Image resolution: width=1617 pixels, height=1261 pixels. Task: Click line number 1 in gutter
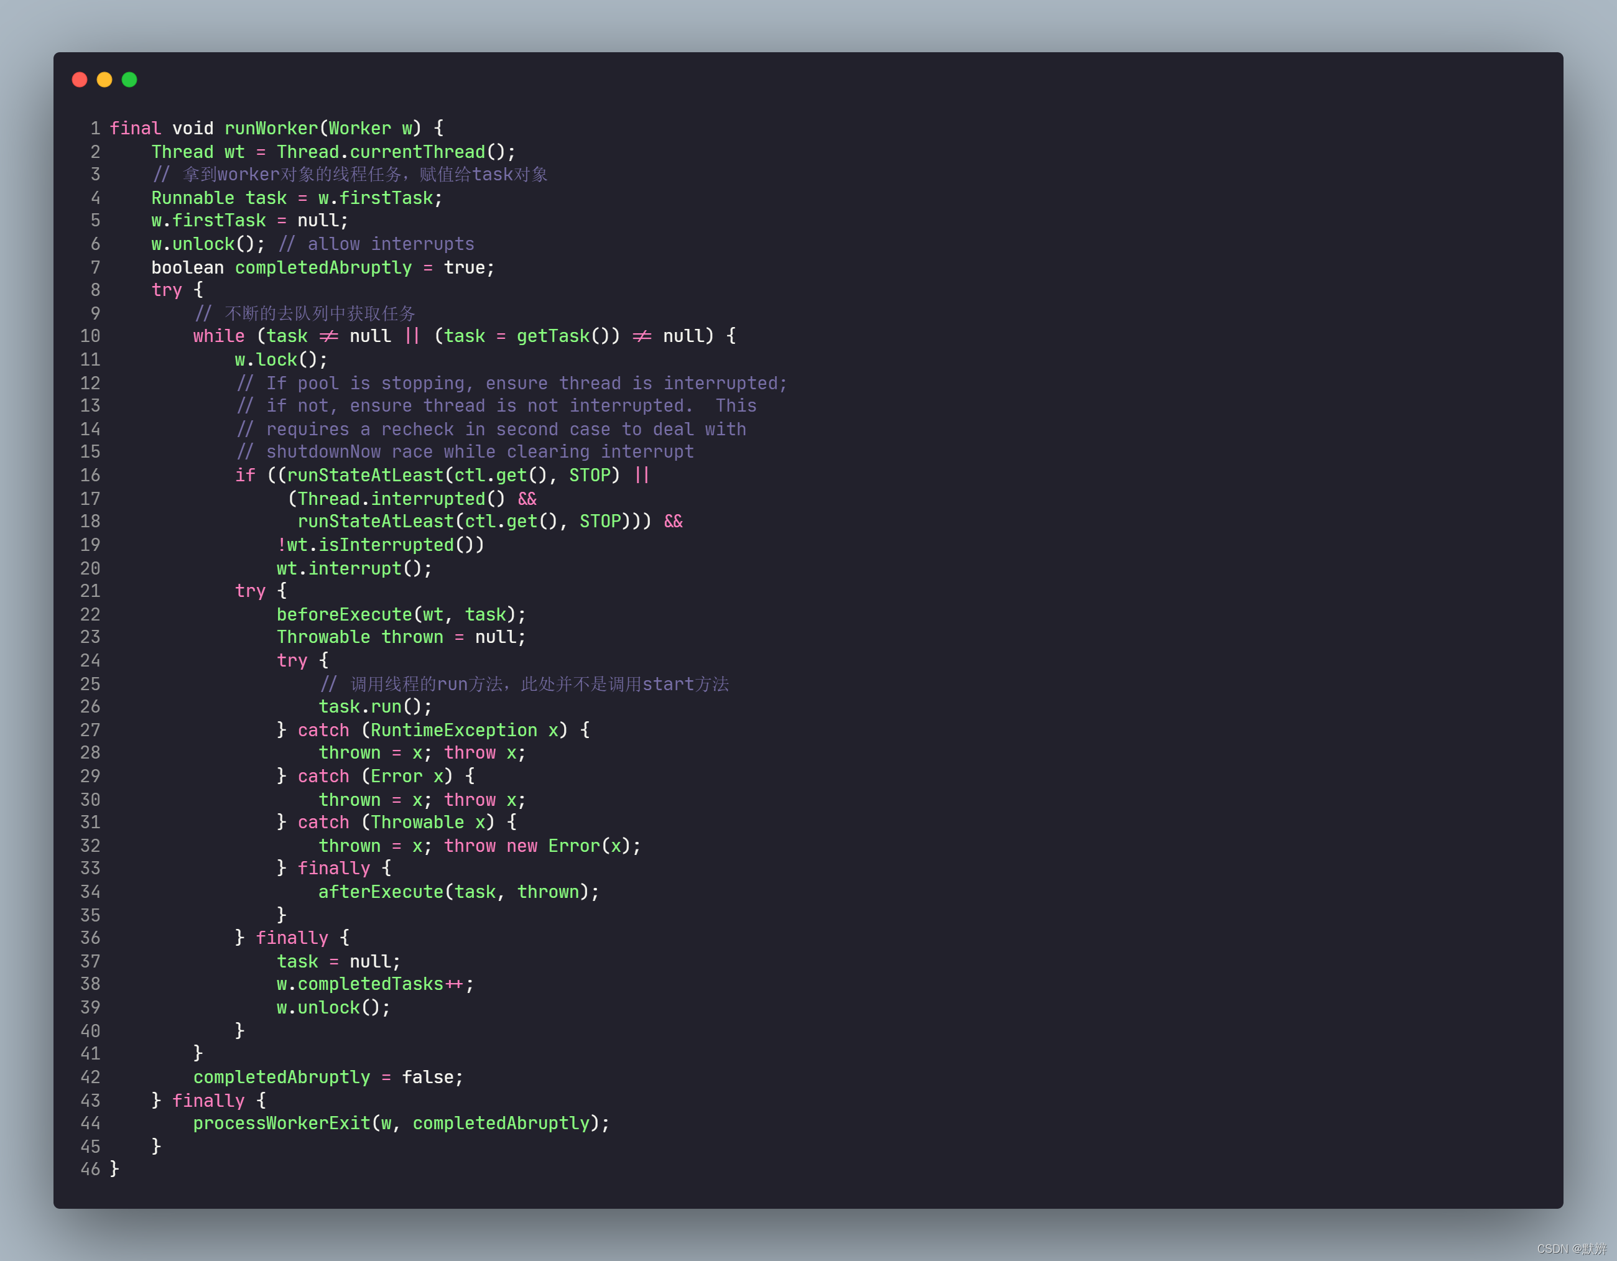pyautogui.click(x=96, y=129)
